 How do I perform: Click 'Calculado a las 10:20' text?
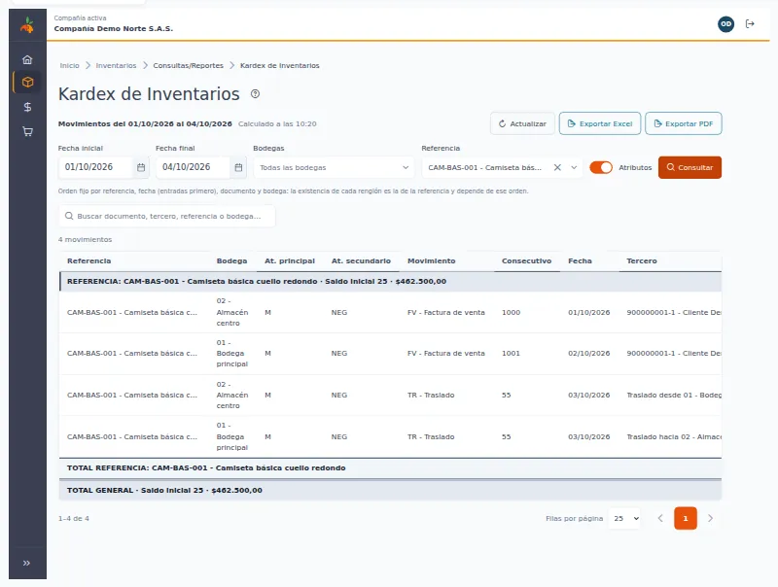tap(277, 124)
